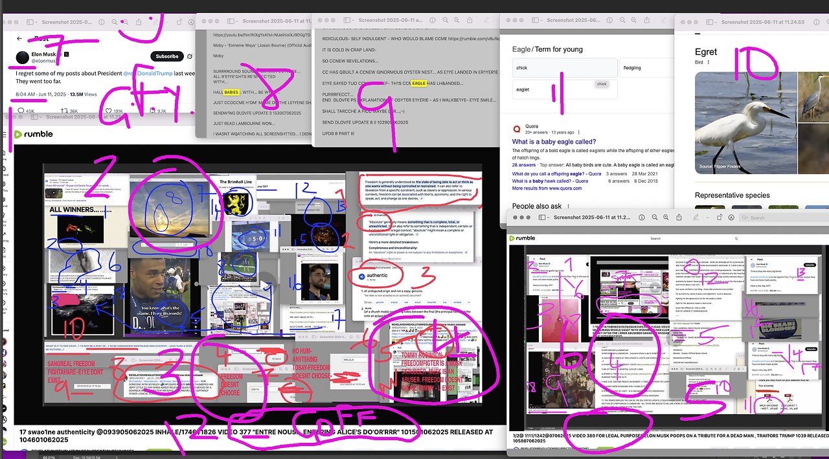Image resolution: width=829 pixels, height=459 pixels.
Task: Share from lower-right Preview window
Action: click(x=679, y=218)
